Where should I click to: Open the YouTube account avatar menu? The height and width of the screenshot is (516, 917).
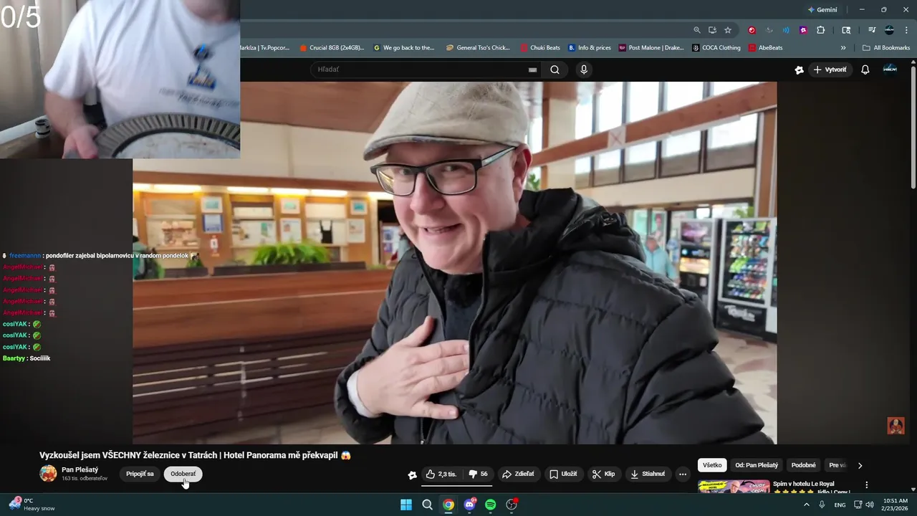point(890,69)
